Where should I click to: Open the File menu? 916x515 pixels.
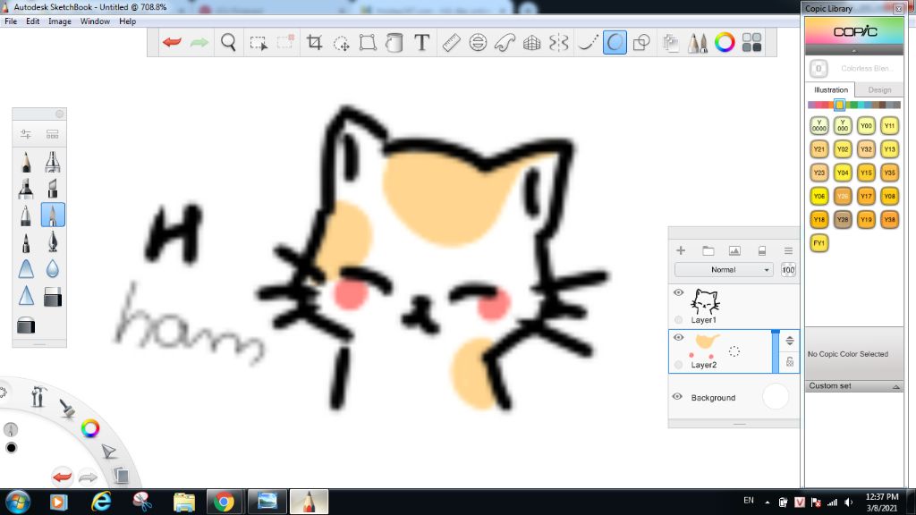(11, 21)
